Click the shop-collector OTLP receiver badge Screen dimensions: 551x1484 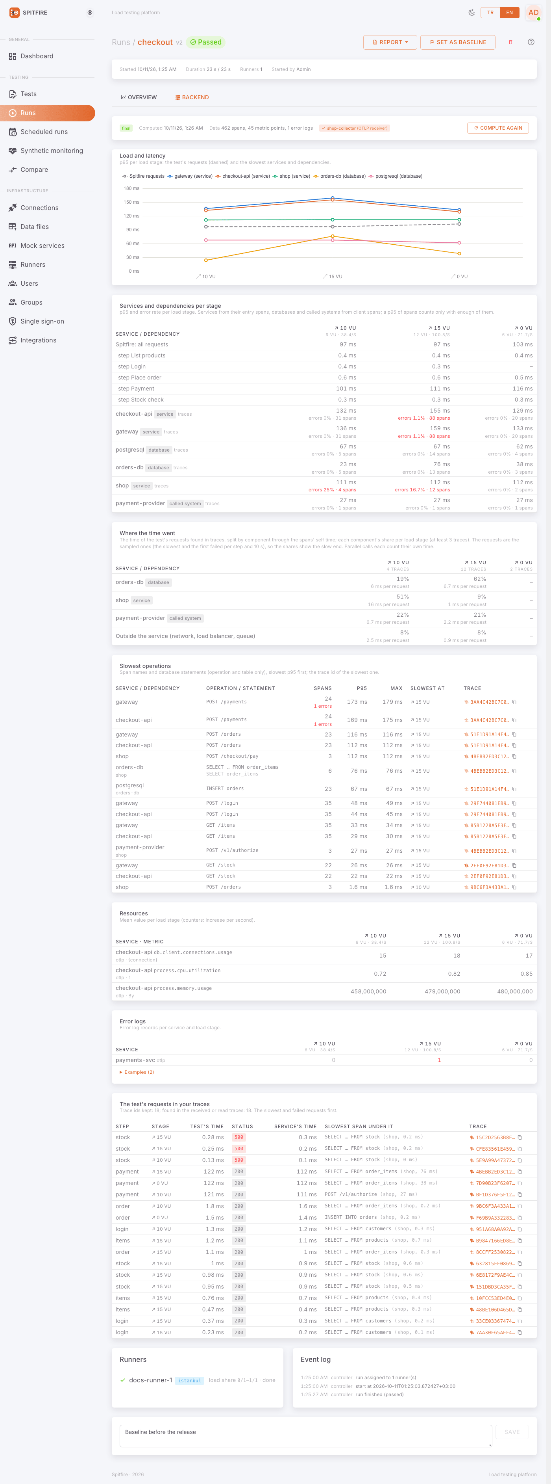[x=354, y=128]
